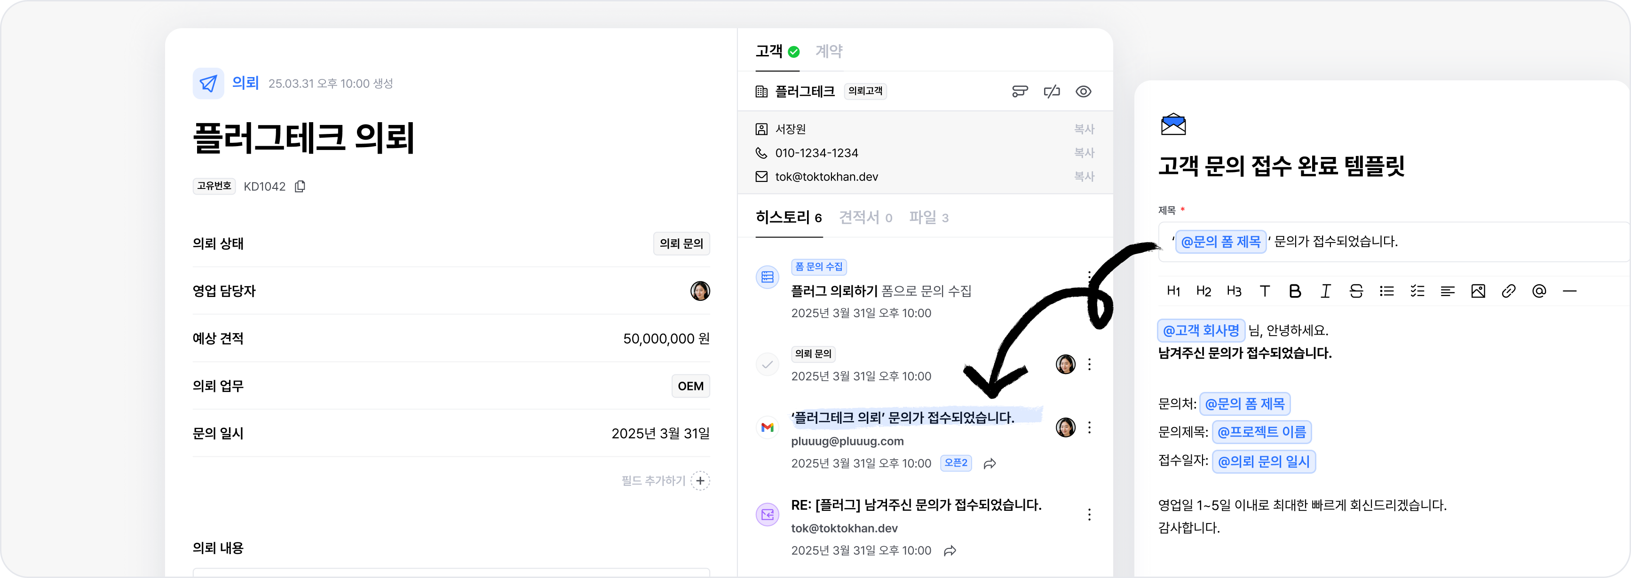Image resolution: width=1631 pixels, height=578 pixels.
Task: Click the Gmail icon in history
Action: click(768, 428)
